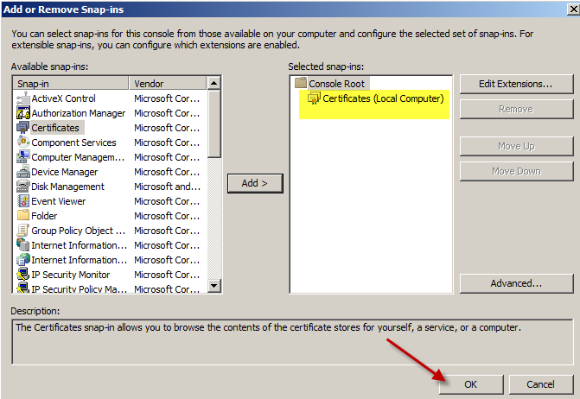Open Edit Extensions dialog
The height and width of the screenshot is (399, 580).
point(516,84)
